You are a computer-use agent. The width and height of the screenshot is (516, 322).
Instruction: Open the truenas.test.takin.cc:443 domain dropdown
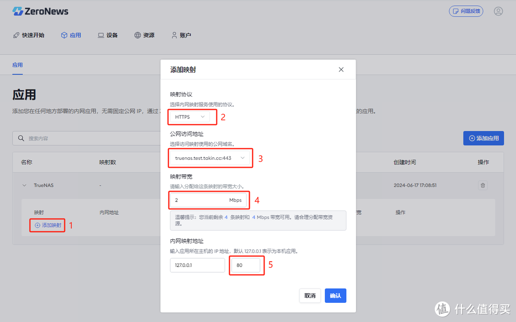click(210, 158)
